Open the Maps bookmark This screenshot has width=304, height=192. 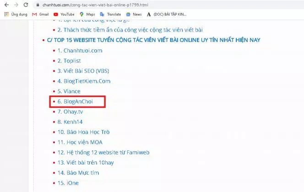coord(87,14)
